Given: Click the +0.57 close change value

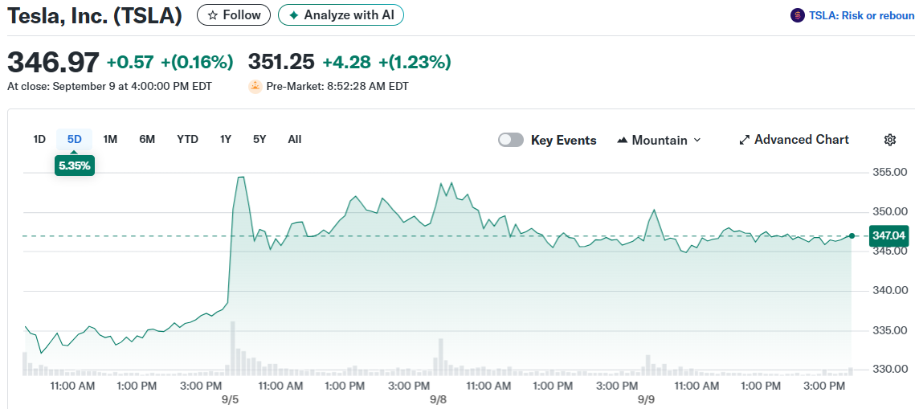Looking at the screenshot, I should [130, 62].
